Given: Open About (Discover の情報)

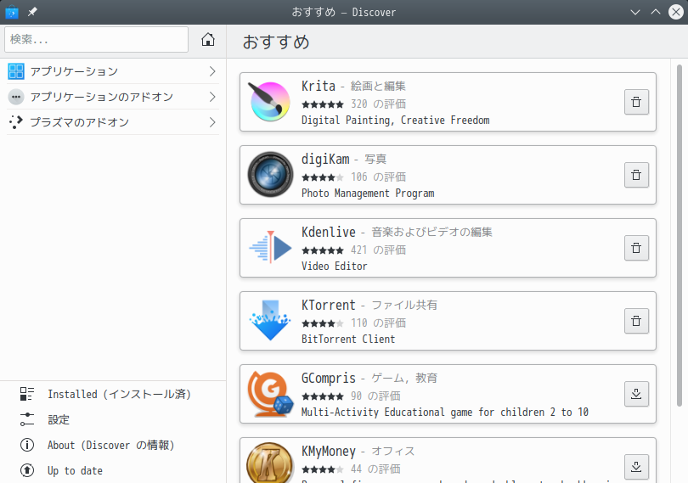Looking at the screenshot, I should (113, 445).
